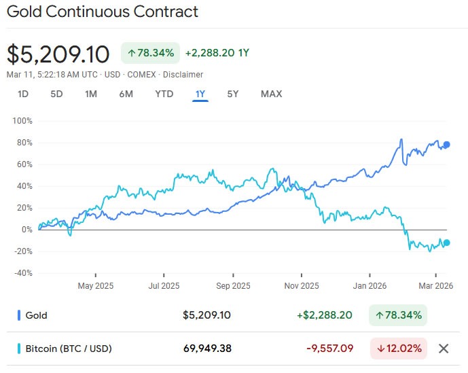The image size is (468, 373).
Task: Click Gold row's green 78.34% badge
Action: point(398,315)
